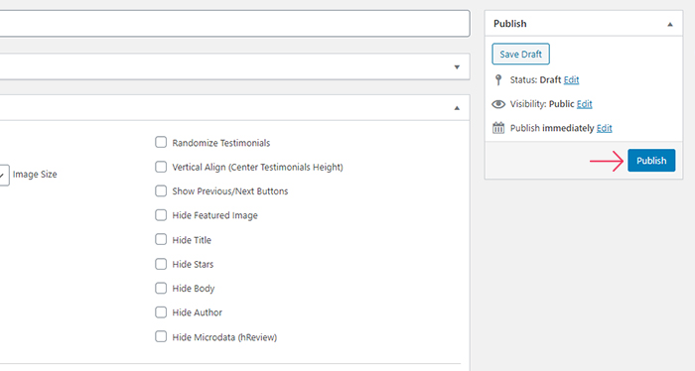695x371 pixels.
Task: Click the status pin icon
Action: pyautogui.click(x=498, y=79)
